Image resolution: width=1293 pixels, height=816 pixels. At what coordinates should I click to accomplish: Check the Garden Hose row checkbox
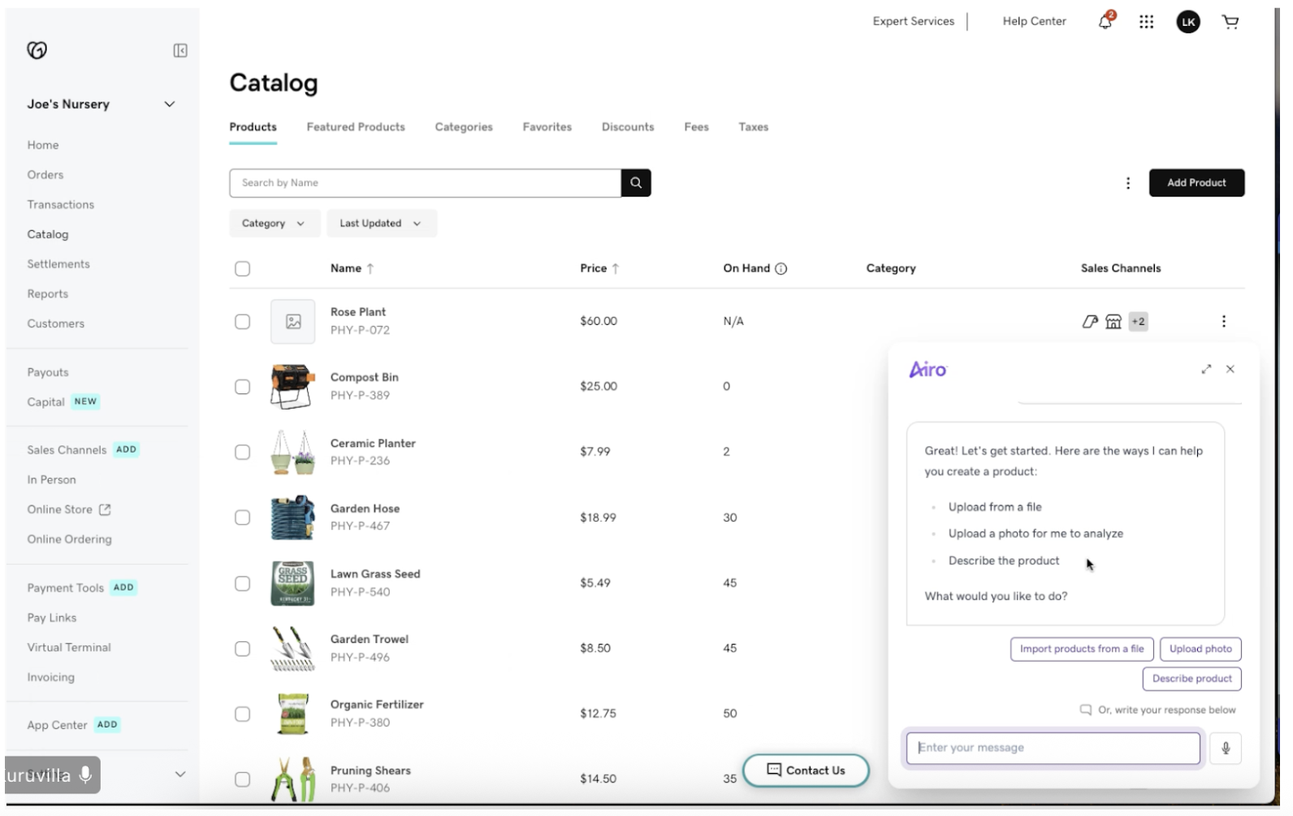click(x=242, y=518)
